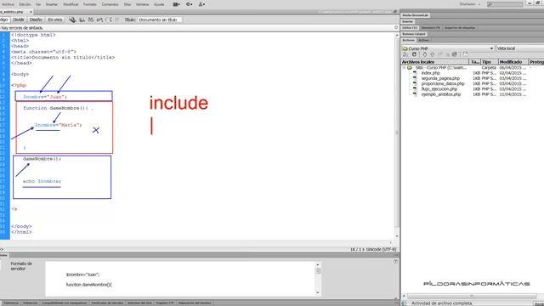The width and height of the screenshot is (544, 306).
Task: Select the Activos panel tab
Action: (423, 40)
